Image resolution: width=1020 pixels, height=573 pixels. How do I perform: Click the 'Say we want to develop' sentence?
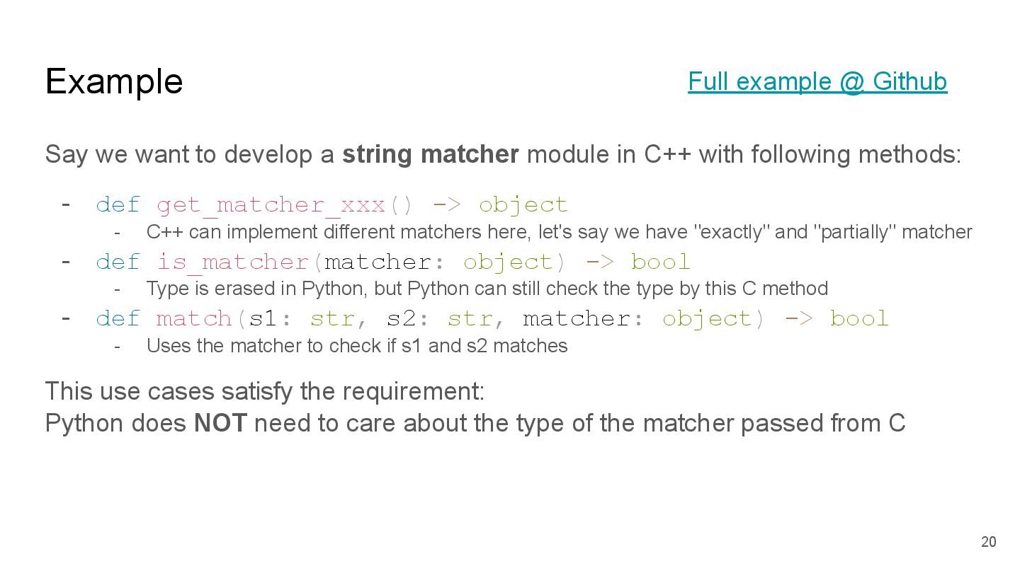pyautogui.click(x=504, y=154)
